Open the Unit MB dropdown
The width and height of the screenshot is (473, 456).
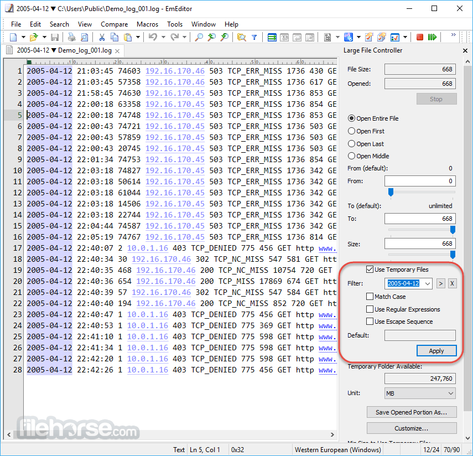[420, 393]
